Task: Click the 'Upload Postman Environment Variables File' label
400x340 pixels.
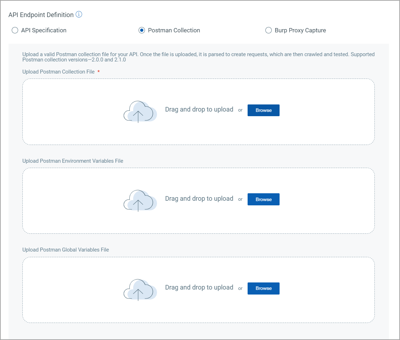Action: point(73,161)
